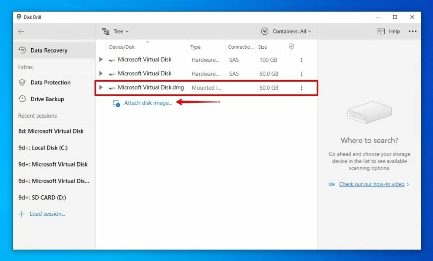
Task: Close the Disk Drill window
Action: click(412, 17)
